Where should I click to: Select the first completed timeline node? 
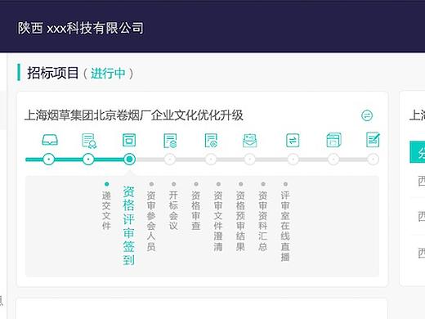point(49,159)
